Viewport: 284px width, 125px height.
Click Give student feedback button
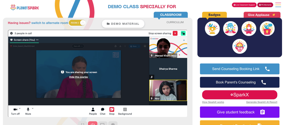(x=240, y=112)
